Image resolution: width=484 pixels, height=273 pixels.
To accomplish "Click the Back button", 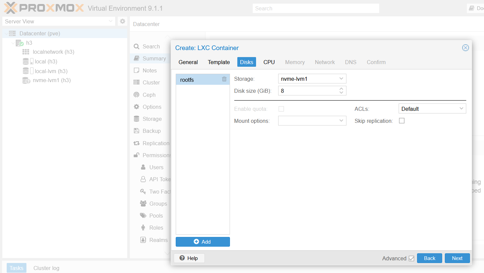I will click(x=429, y=258).
